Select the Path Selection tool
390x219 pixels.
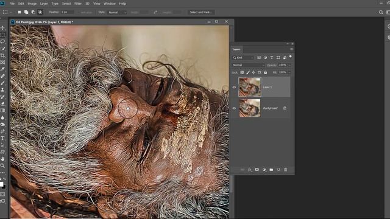[2, 145]
